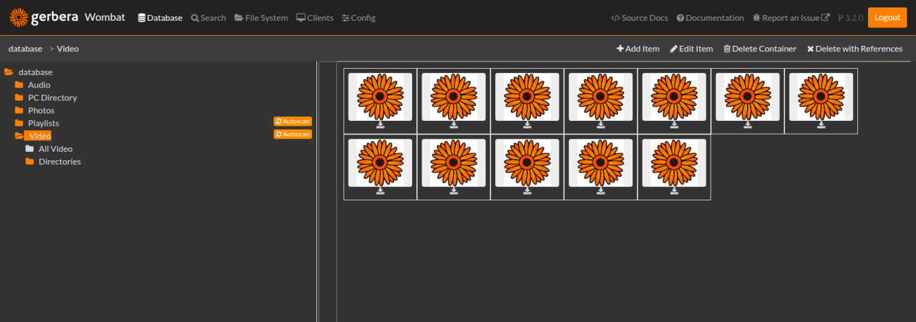The width and height of the screenshot is (916, 322).
Task: Open the second flower thumbnail in top row
Action: coord(454,97)
